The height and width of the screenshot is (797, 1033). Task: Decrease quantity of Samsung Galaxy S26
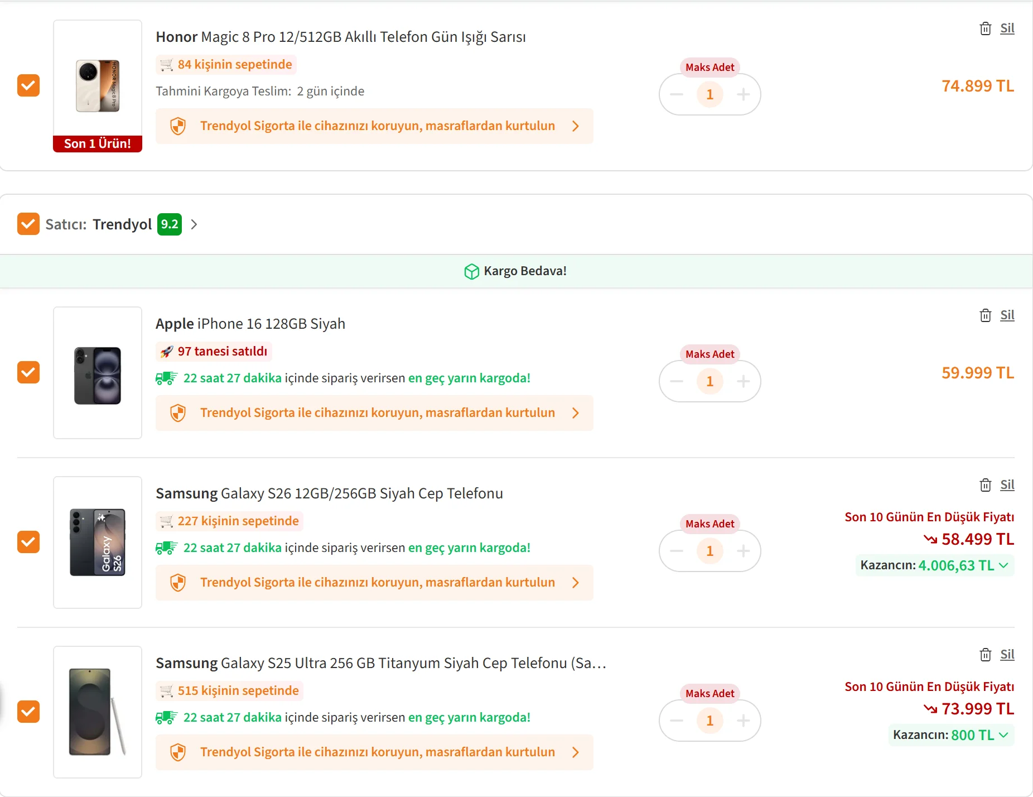(677, 551)
